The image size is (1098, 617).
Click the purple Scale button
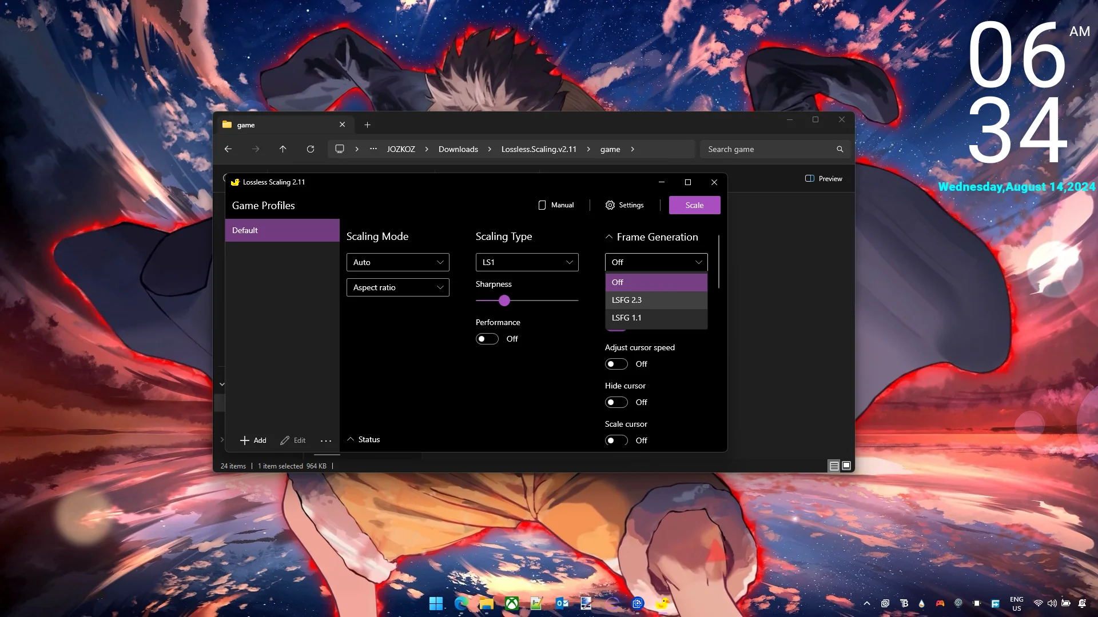694,205
